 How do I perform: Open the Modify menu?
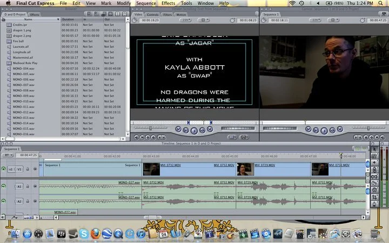click(x=124, y=3)
